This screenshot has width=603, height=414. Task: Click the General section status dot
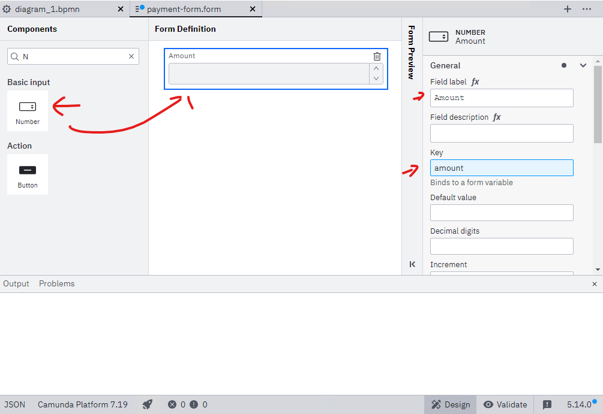(x=564, y=65)
